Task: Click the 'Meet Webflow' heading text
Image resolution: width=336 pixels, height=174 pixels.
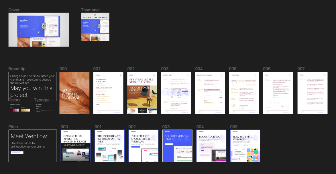Action: pyautogui.click(x=29, y=136)
